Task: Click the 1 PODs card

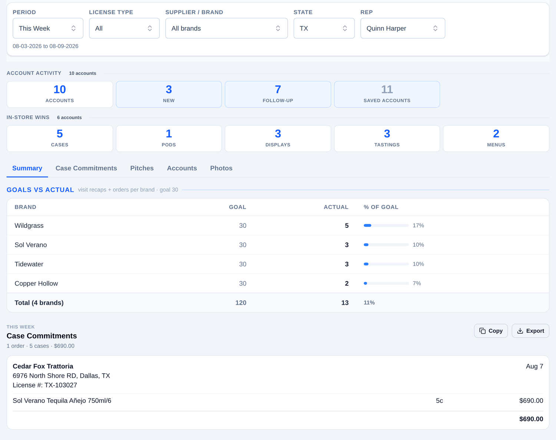Action: pyautogui.click(x=169, y=139)
